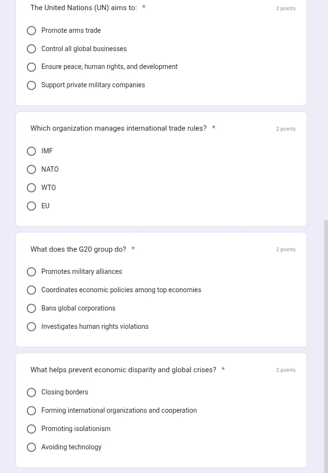Choose 'Coordinates economic policies among top economies'

pyautogui.click(x=31, y=290)
